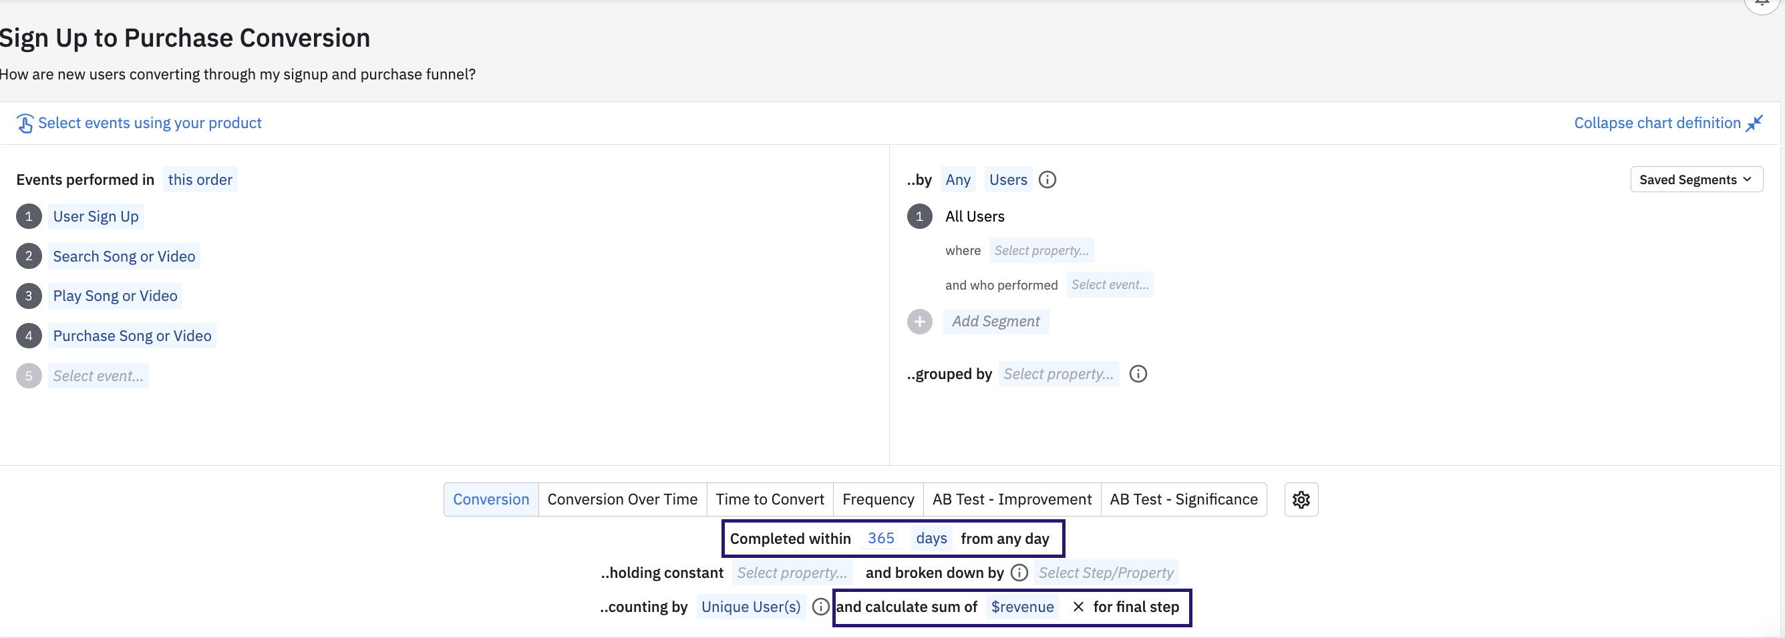Select the Purchase Song or Video event
The image size is (1785, 638).
[132, 336]
